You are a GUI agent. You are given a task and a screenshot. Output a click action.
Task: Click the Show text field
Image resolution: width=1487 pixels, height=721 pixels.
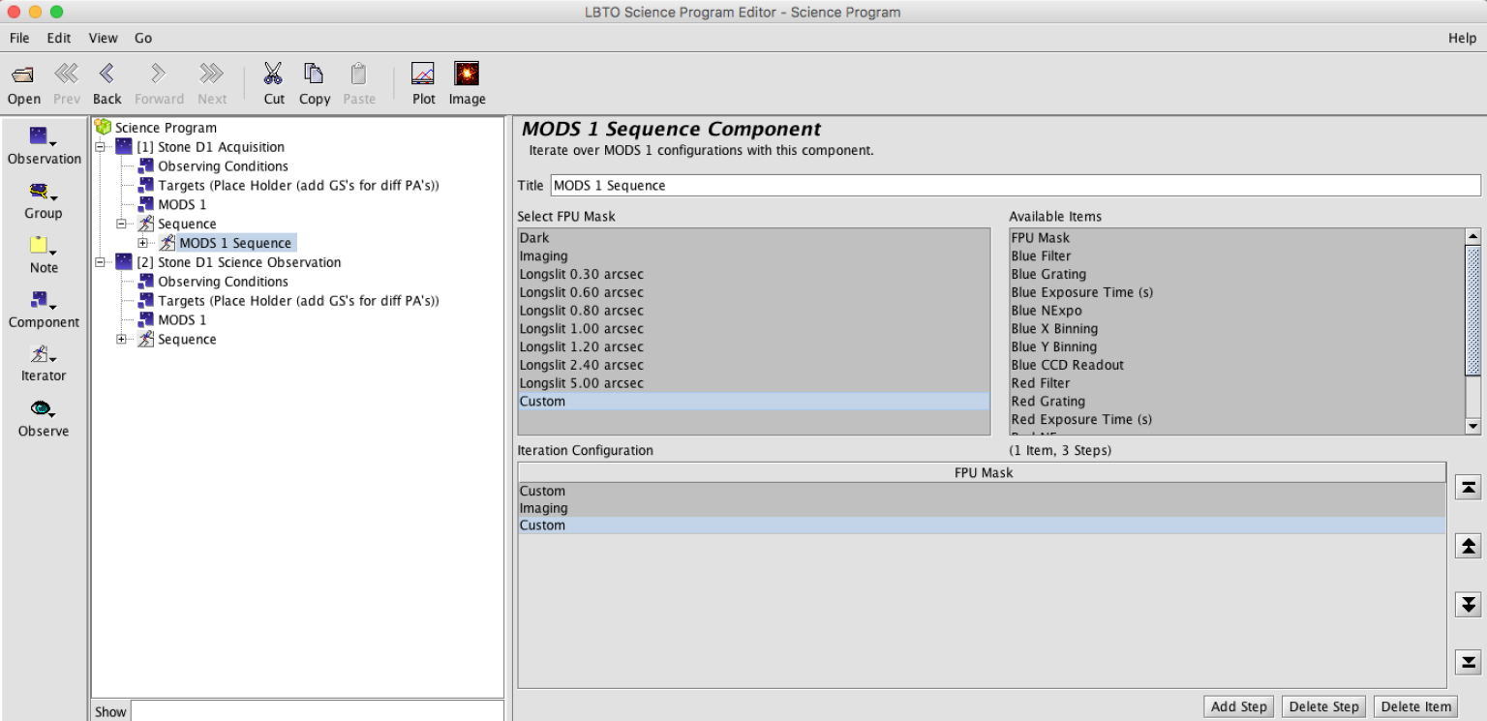[x=317, y=711]
